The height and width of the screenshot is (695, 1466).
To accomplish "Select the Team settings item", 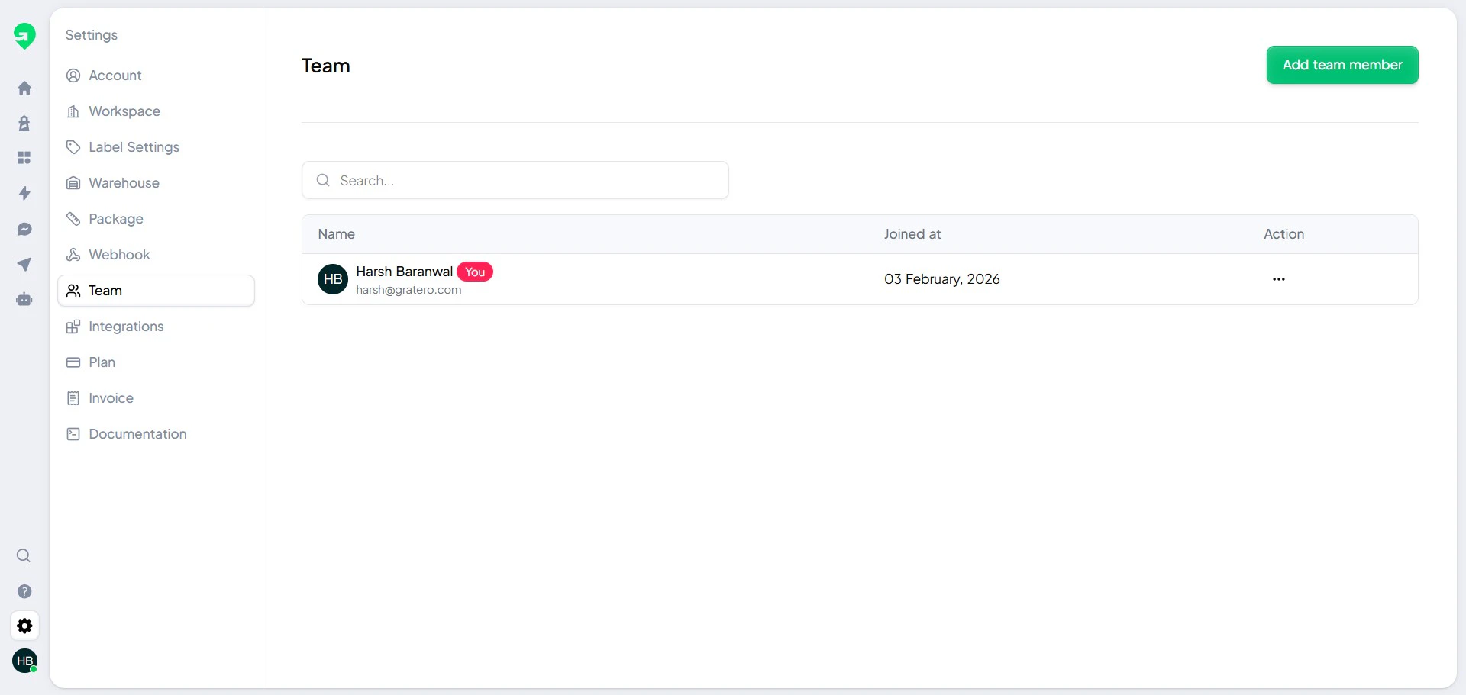I will (x=156, y=291).
